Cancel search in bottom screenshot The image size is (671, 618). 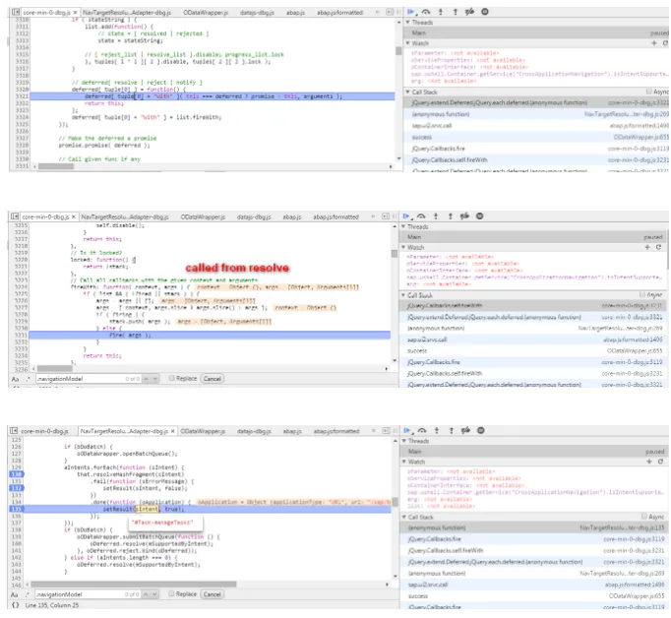[213, 594]
